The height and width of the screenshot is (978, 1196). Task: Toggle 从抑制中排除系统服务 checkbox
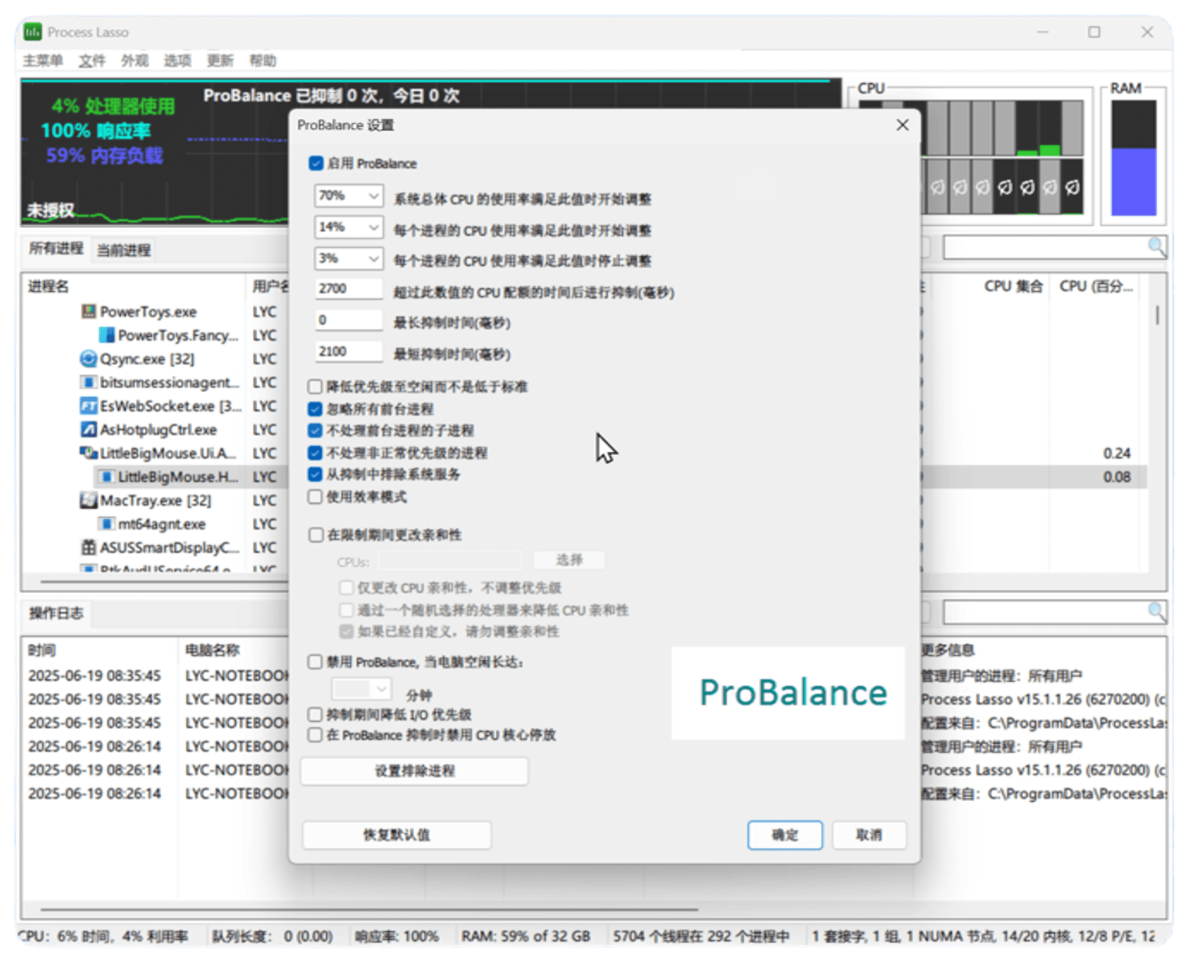coord(315,474)
